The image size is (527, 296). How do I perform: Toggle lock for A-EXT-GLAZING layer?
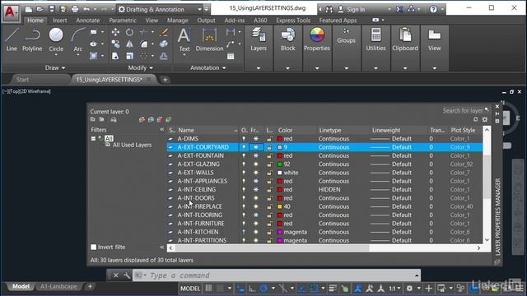point(269,164)
